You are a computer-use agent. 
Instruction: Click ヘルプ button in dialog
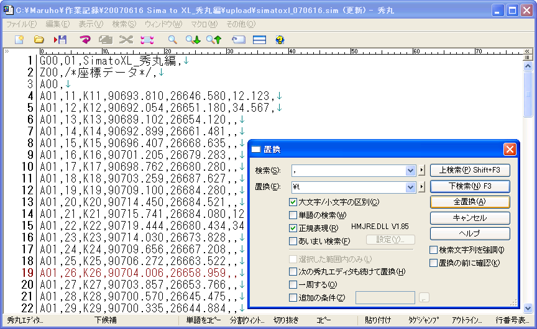[x=470, y=233]
